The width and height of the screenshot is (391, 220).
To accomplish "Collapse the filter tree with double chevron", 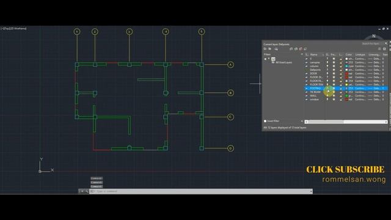I will pos(302,121).
